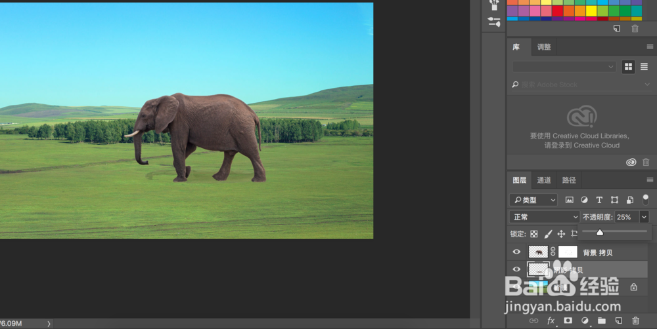657x329 pixels.
Task: Open the 正常 blend mode dropdown
Action: (x=544, y=217)
